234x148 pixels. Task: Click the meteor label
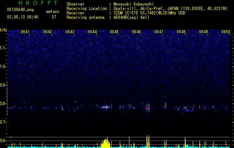(53, 11)
